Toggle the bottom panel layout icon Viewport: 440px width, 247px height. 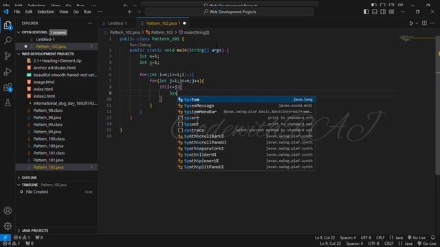pyautogui.click(x=374, y=12)
